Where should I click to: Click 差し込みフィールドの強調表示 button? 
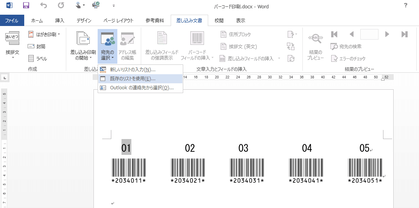click(162, 46)
